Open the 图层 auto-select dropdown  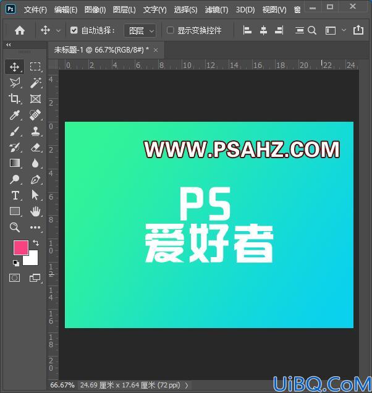pyautogui.click(x=140, y=31)
